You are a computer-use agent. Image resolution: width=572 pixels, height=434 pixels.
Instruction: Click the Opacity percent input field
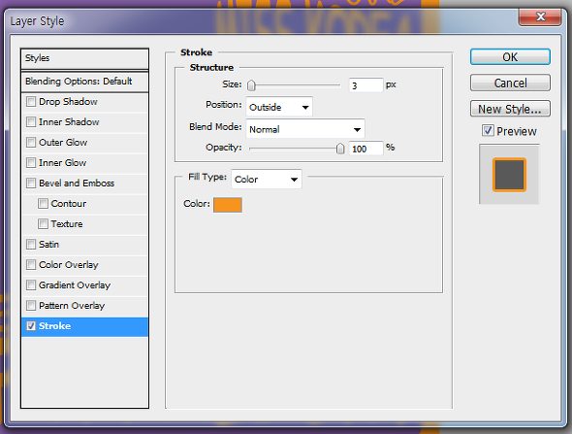coord(365,149)
